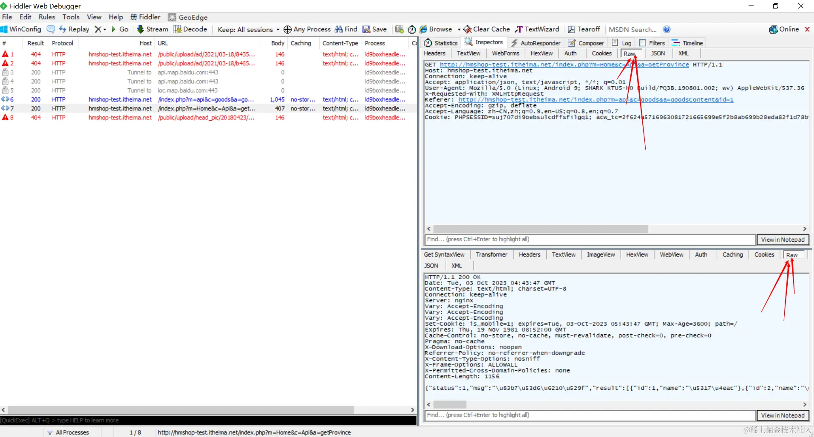Viewport: 814px width, 437px height.
Task: Sort sessions by Result column header
Action: pyautogui.click(x=35, y=43)
